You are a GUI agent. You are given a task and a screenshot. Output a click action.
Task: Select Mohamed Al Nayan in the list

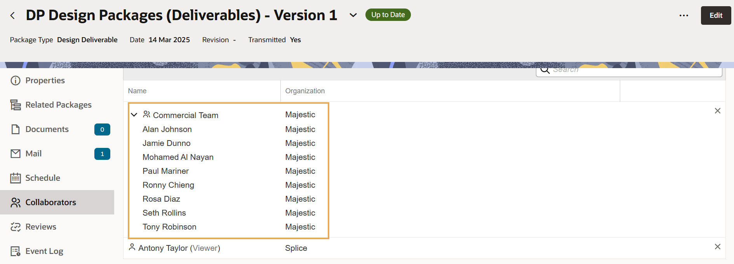[x=178, y=157]
